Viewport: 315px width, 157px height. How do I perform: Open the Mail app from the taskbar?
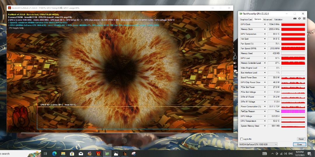(x=81, y=154)
